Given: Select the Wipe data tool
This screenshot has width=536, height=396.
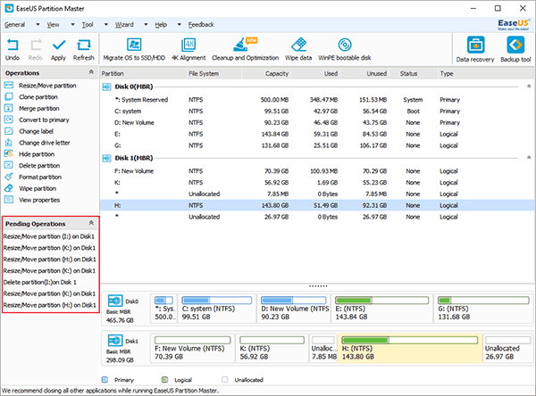Looking at the screenshot, I should point(298,50).
